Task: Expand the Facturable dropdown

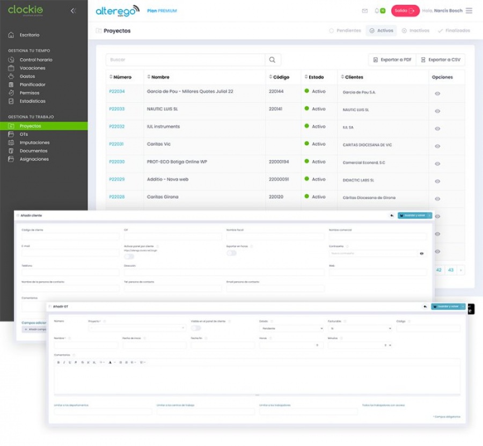Action: 360,328
